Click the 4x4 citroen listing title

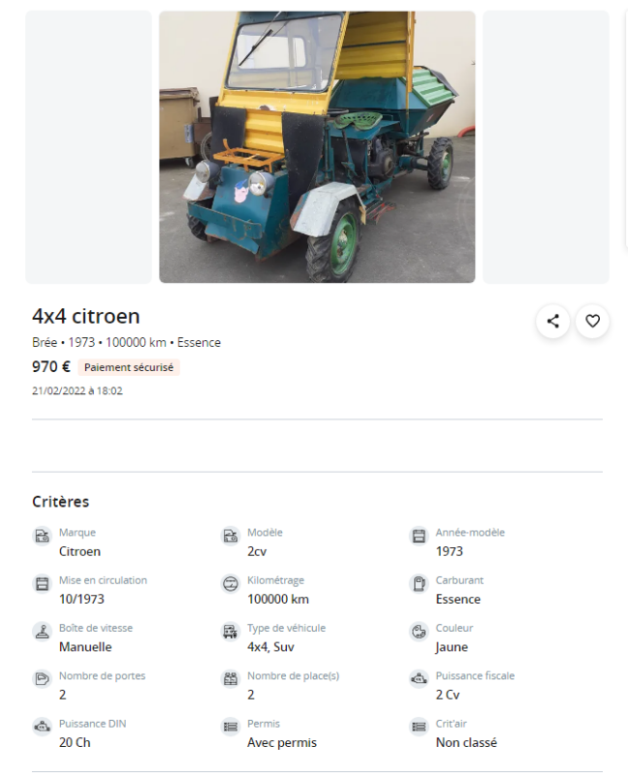pos(86,317)
